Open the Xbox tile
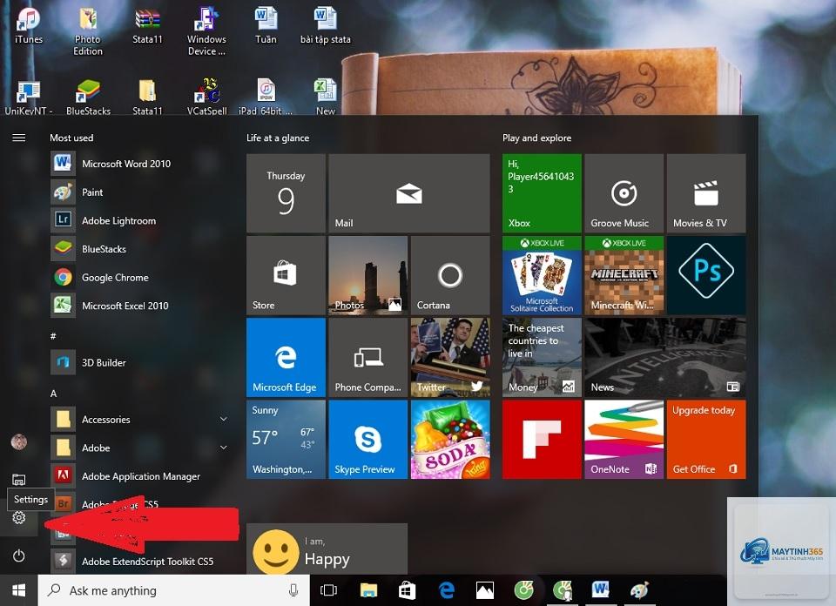This screenshot has height=606, width=836. pos(542,193)
